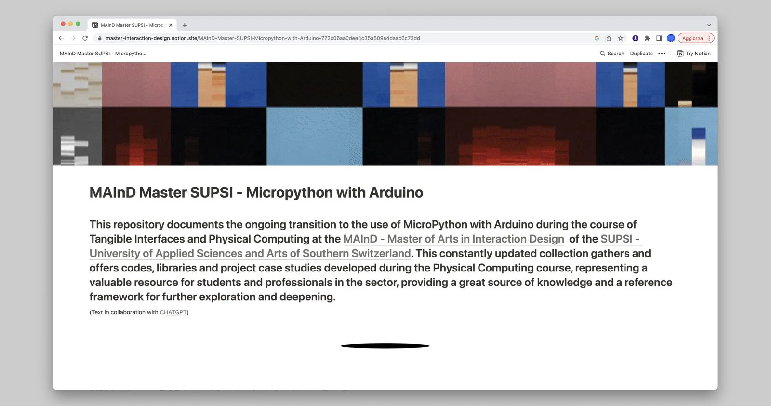771x406 pixels.
Task: Open the blue profile avatar
Action: (671, 38)
